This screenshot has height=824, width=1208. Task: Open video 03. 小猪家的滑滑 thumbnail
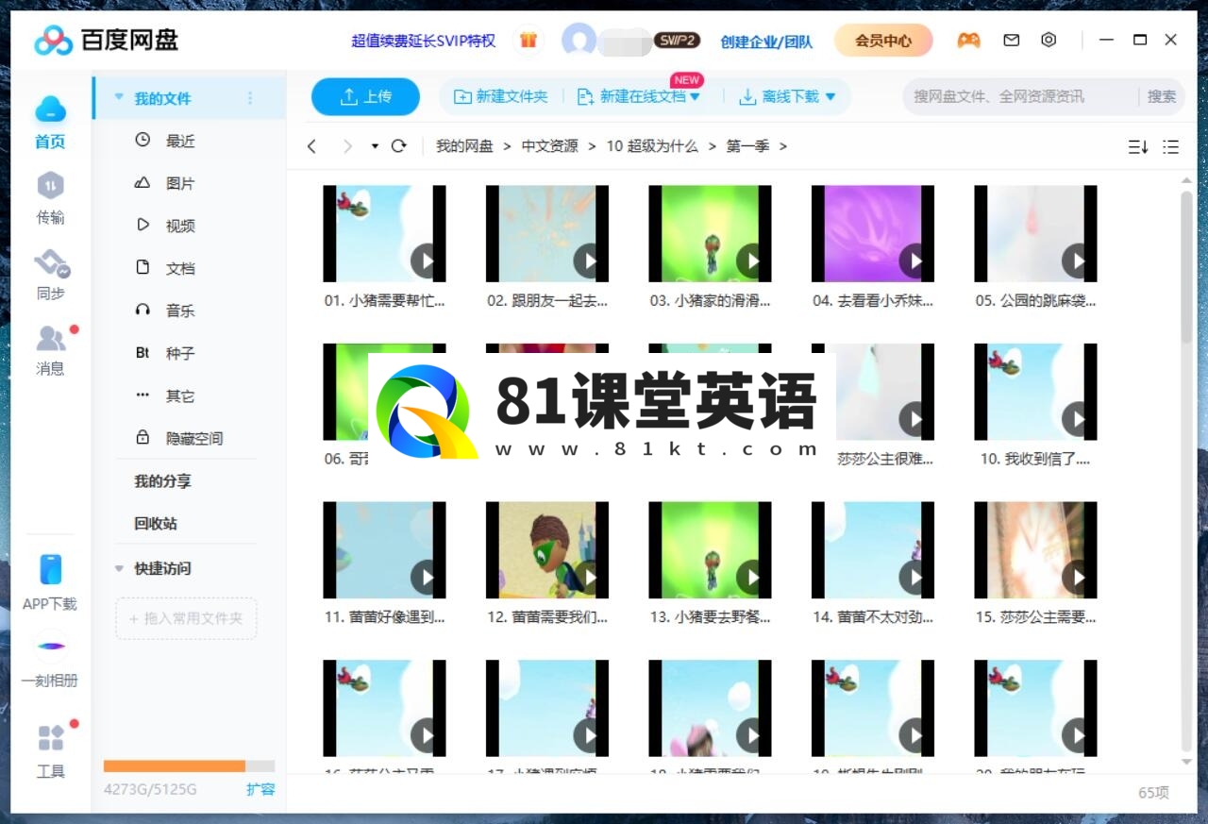pyautogui.click(x=710, y=233)
